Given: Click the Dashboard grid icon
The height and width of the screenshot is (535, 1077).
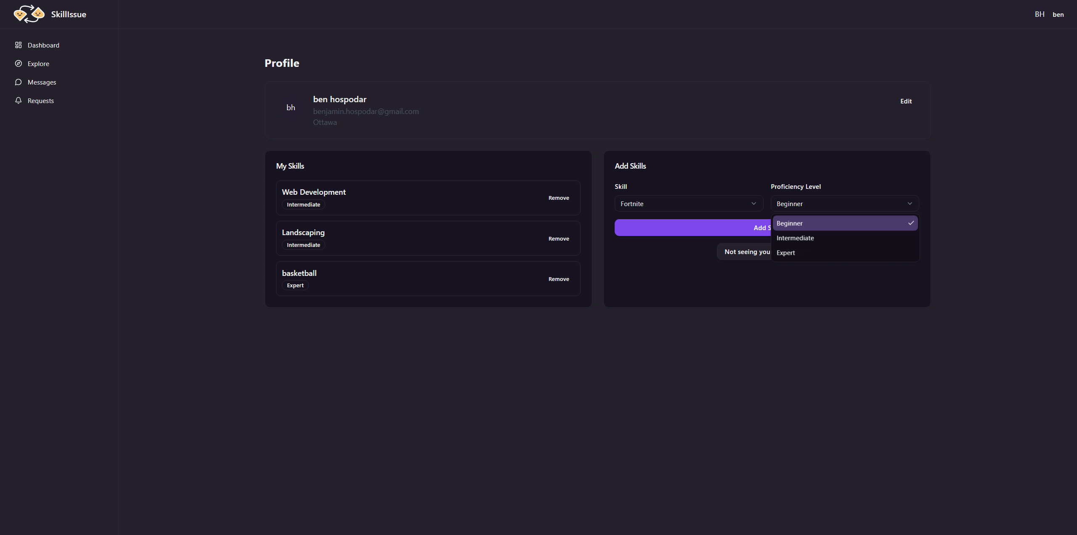Looking at the screenshot, I should pos(19,45).
